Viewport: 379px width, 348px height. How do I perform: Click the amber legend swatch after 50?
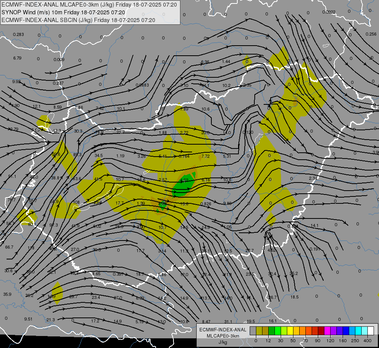click(x=296, y=331)
